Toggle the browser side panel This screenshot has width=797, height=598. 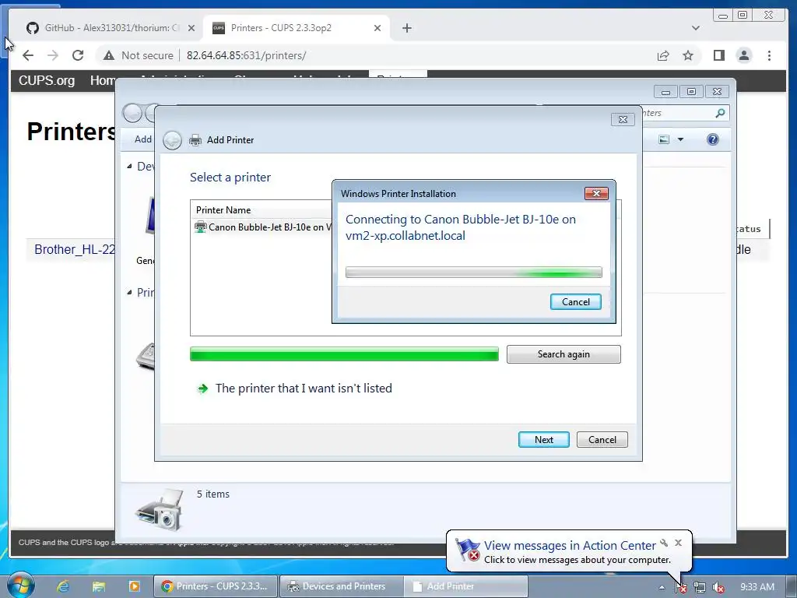click(x=718, y=55)
